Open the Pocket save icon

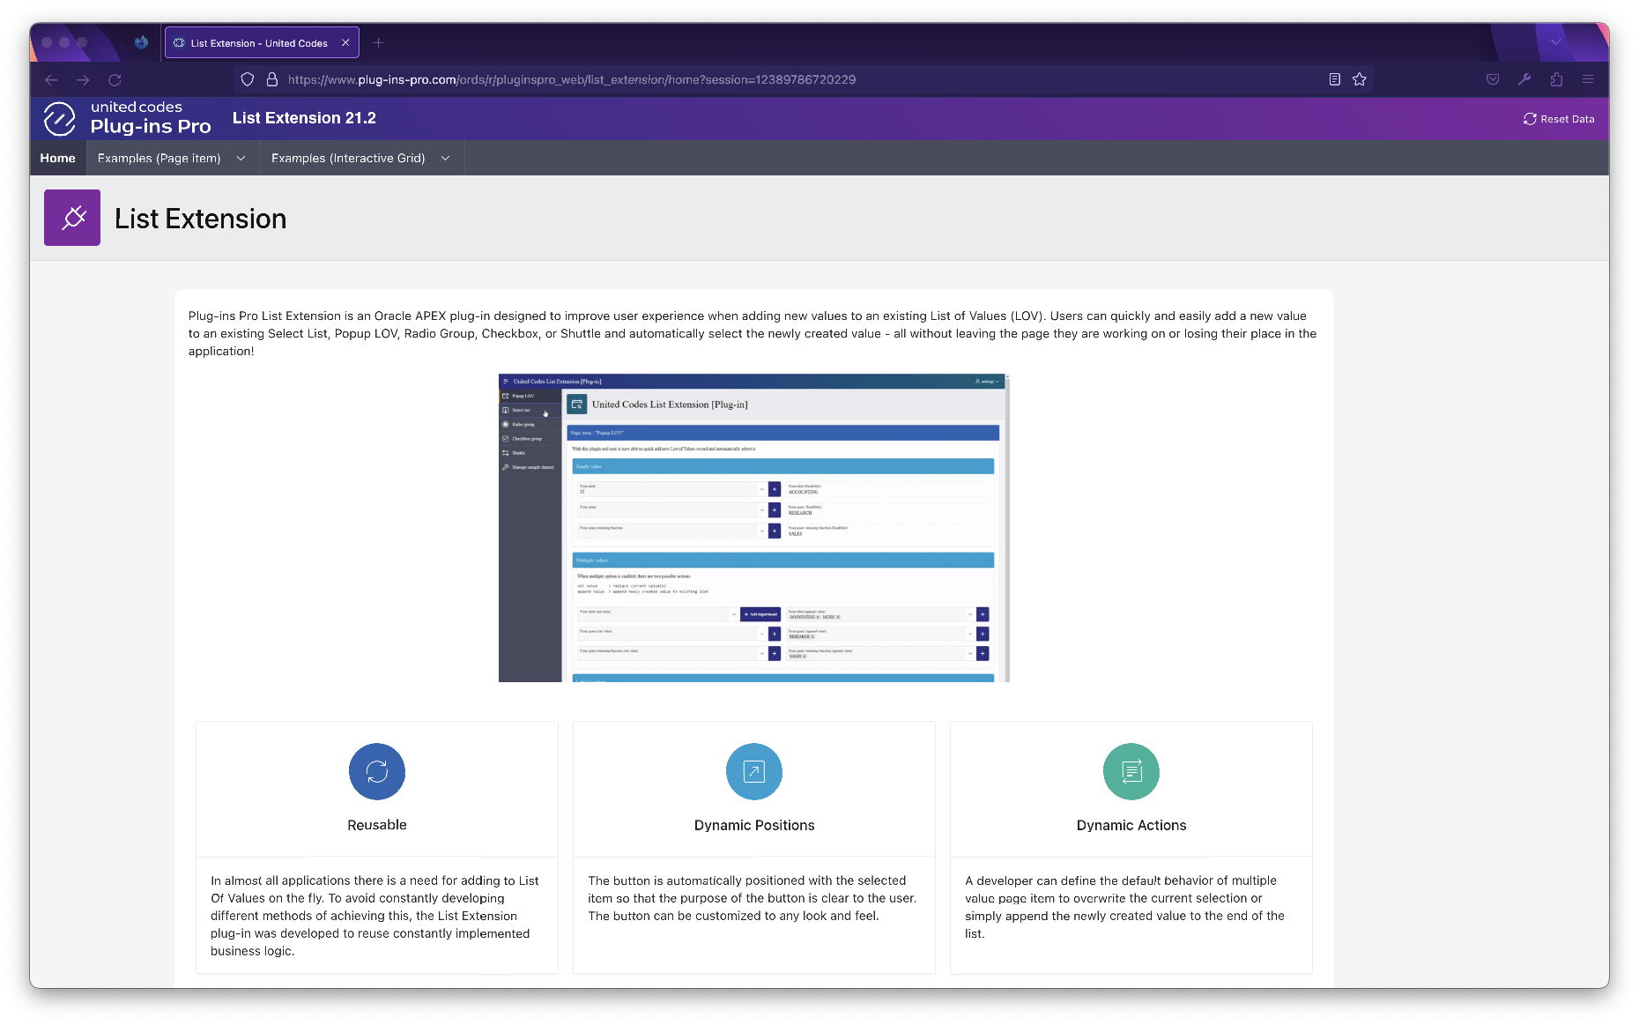click(x=1493, y=79)
